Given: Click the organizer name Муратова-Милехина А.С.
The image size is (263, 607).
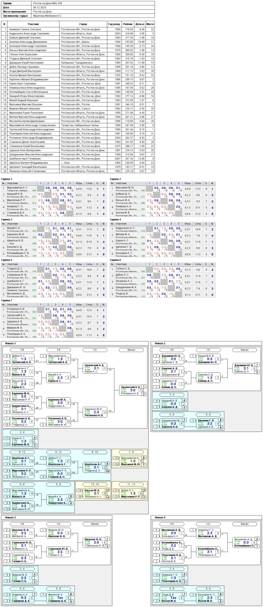Looking at the screenshot, I should click(x=48, y=15).
